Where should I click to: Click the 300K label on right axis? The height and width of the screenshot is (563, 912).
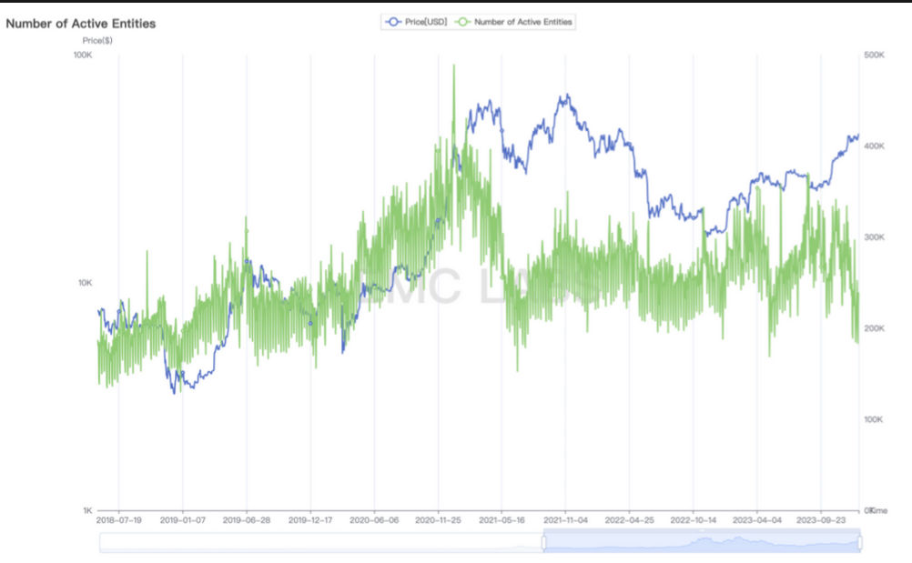875,237
